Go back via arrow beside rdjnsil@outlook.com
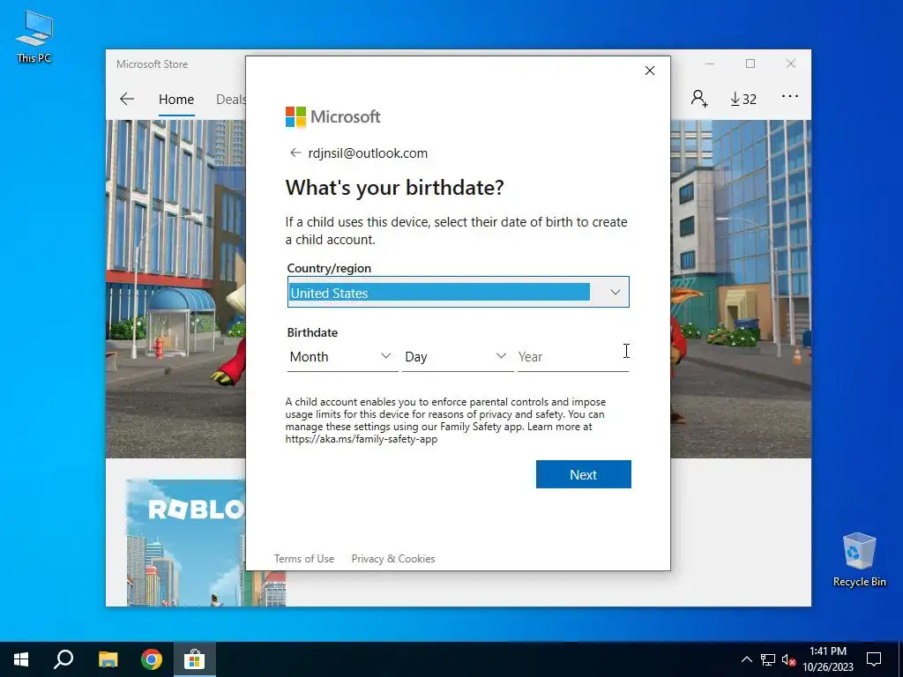Viewport: 903px width, 677px height. [295, 153]
